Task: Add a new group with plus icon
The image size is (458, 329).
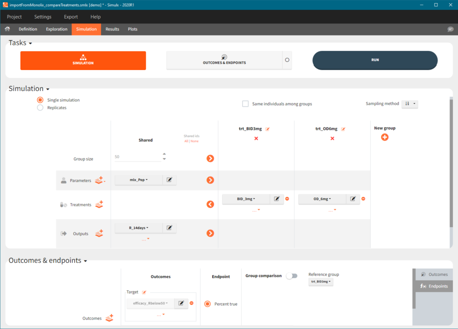Action: [x=385, y=137]
